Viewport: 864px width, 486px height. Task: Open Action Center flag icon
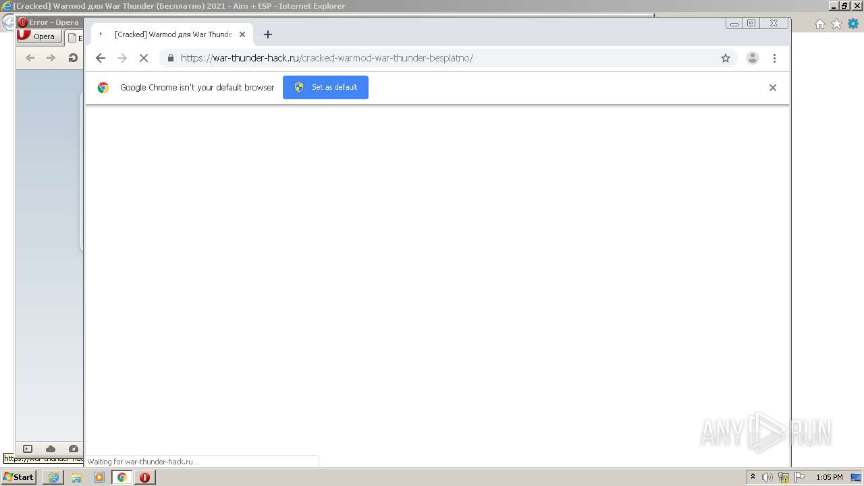click(800, 477)
